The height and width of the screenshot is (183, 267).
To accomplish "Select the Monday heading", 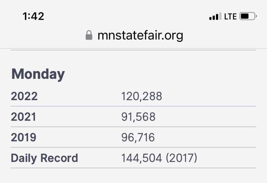I will click(x=38, y=74).
